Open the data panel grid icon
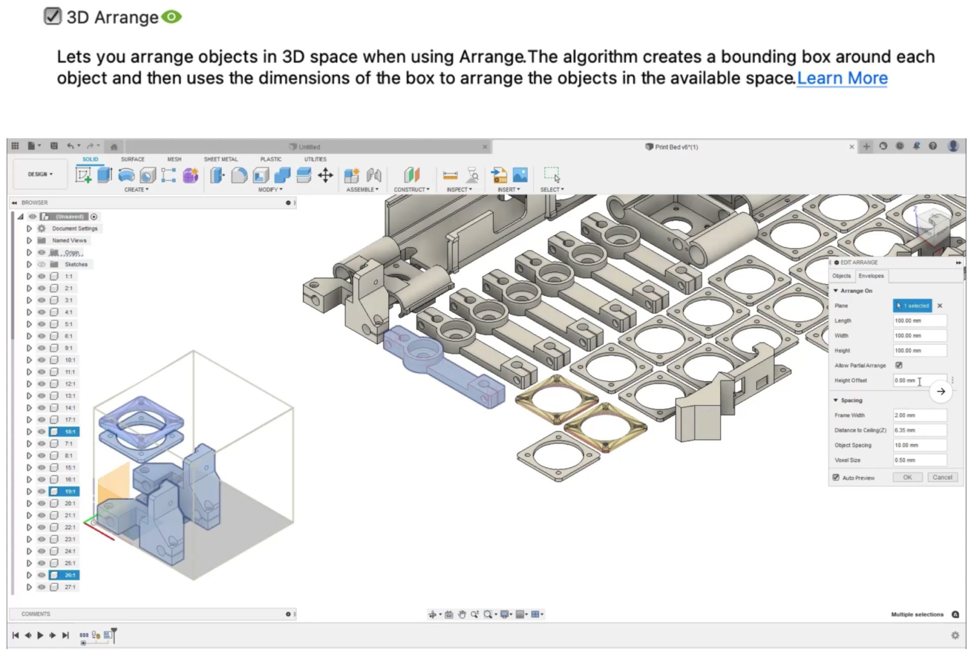The width and height of the screenshot is (974, 655). point(15,146)
